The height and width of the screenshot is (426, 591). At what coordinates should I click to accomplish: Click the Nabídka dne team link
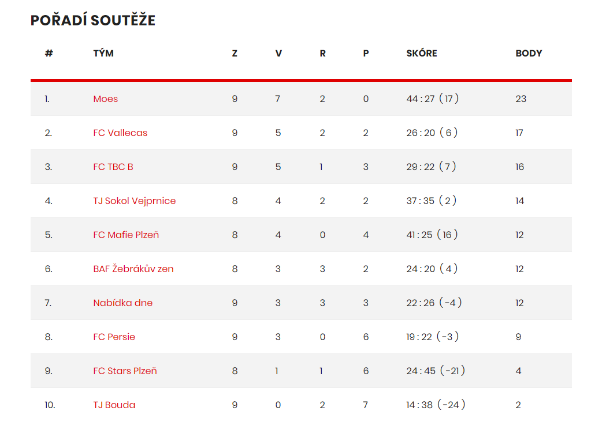click(x=123, y=303)
